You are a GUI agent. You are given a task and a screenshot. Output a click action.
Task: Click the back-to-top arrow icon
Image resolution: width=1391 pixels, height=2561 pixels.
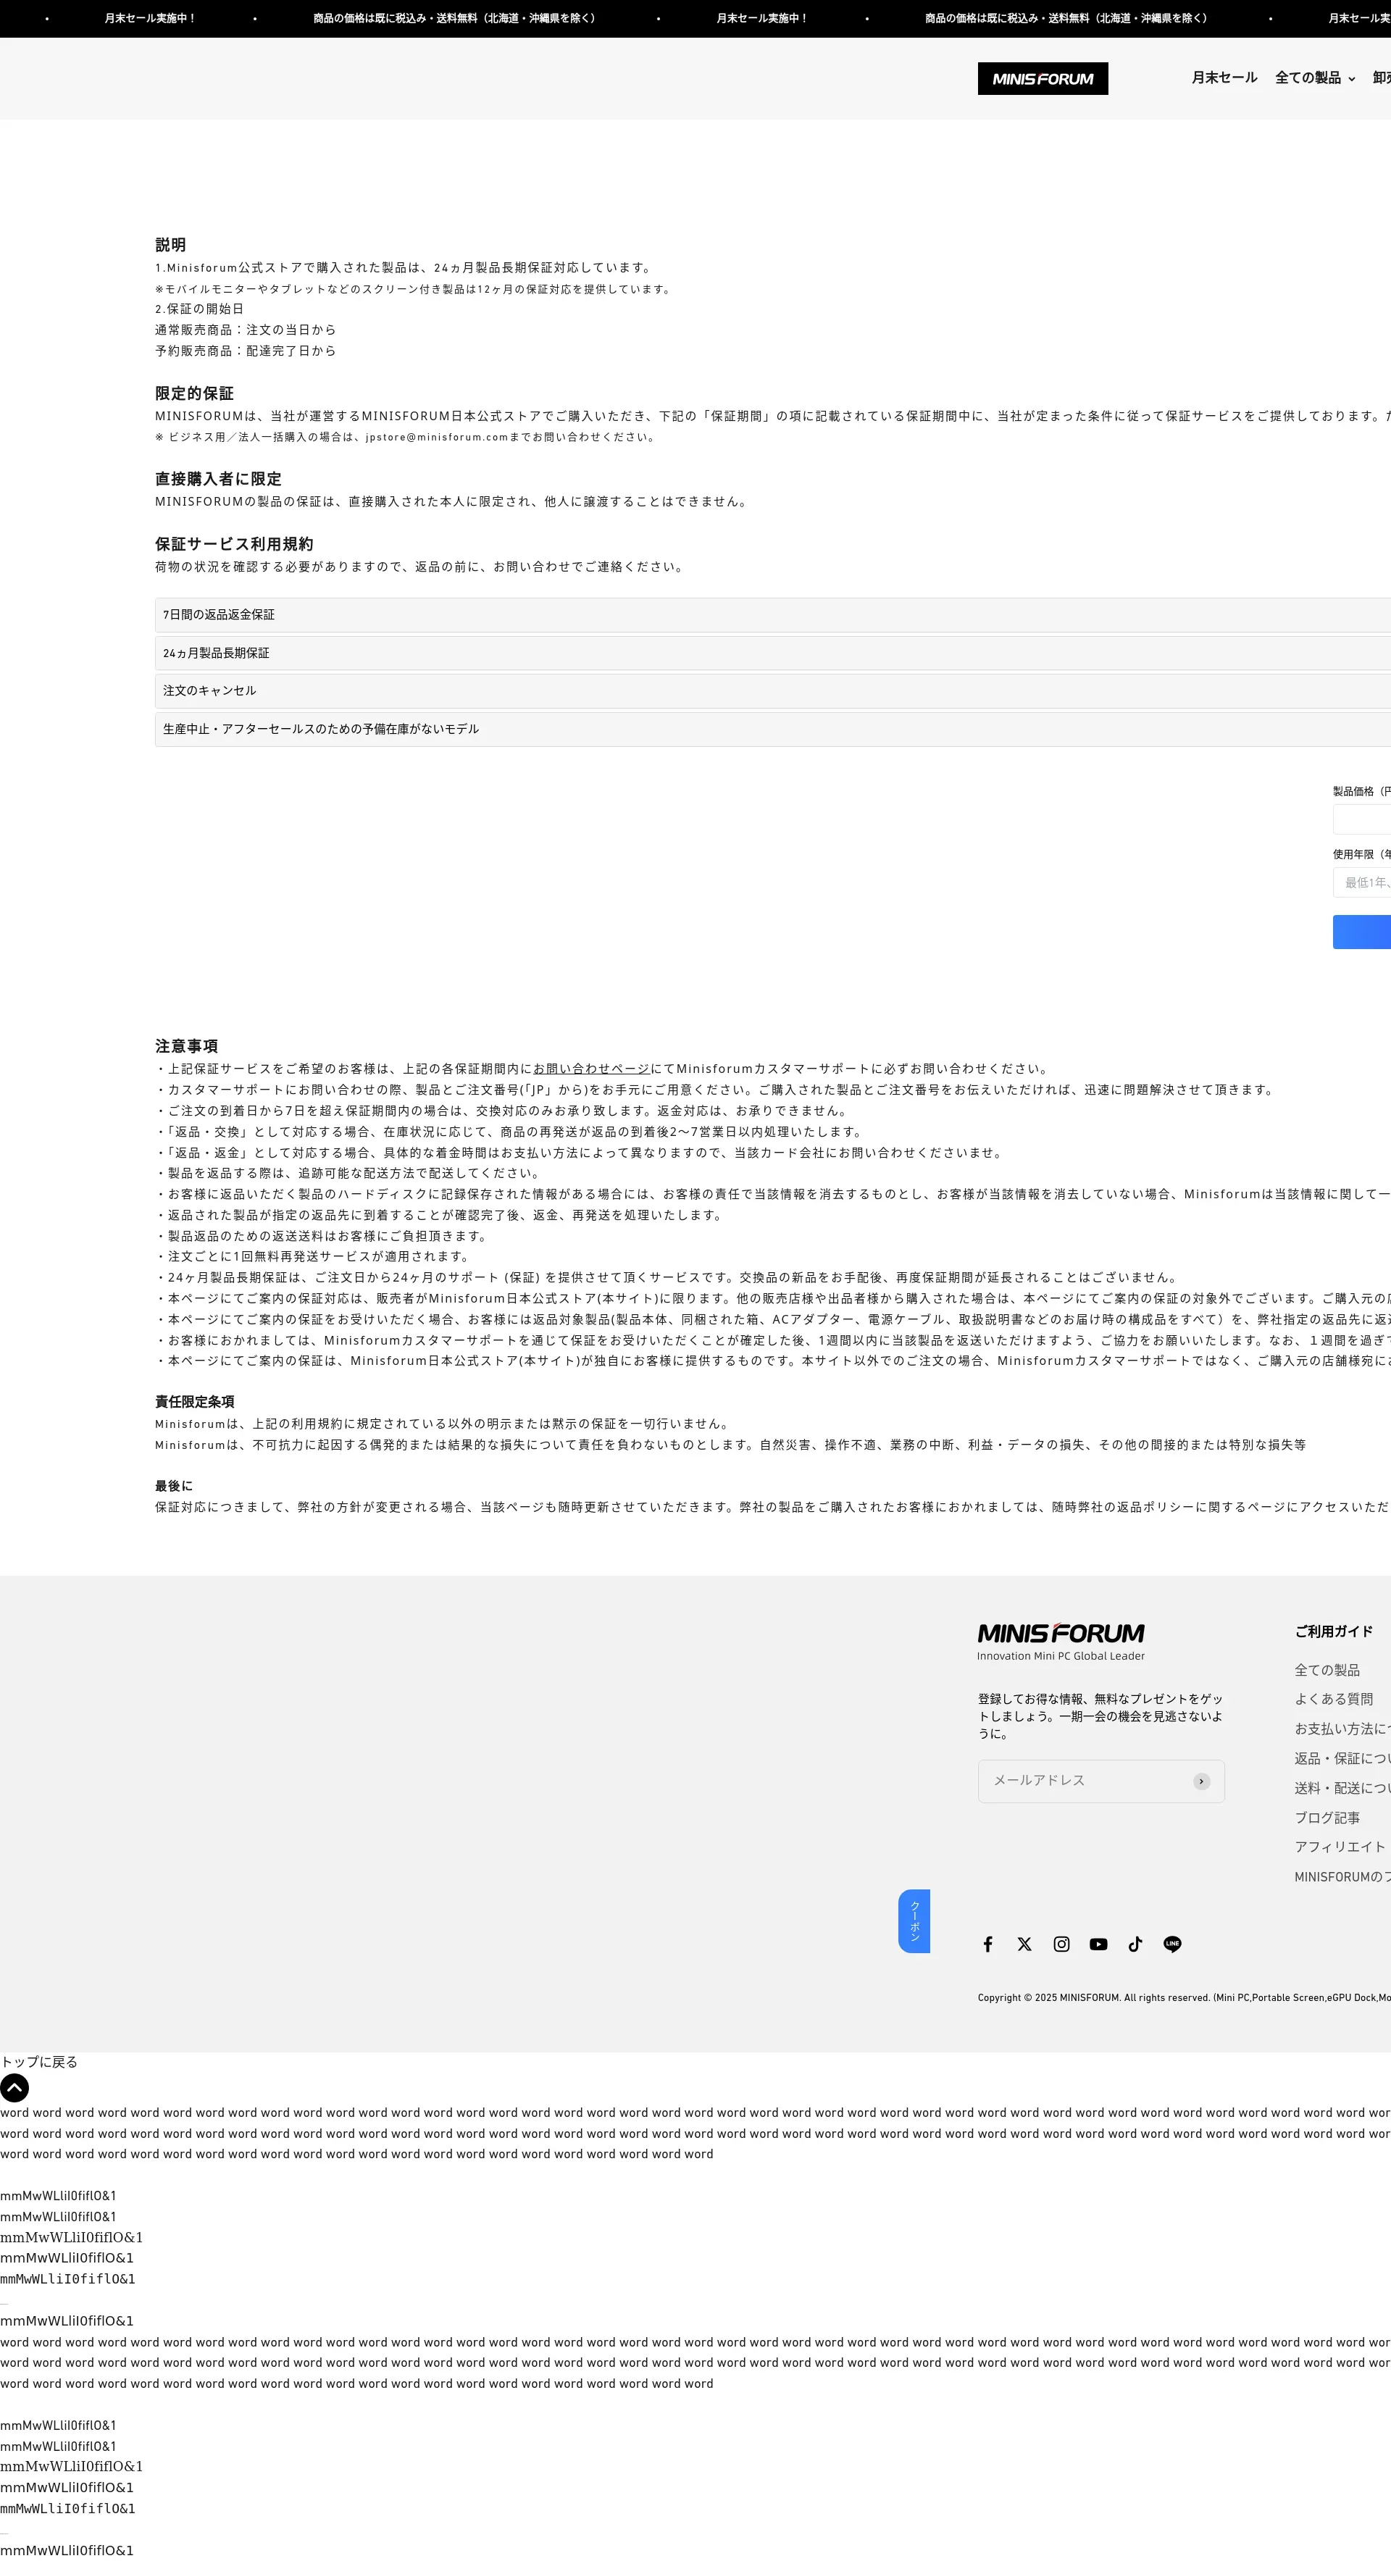point(14,2086)
